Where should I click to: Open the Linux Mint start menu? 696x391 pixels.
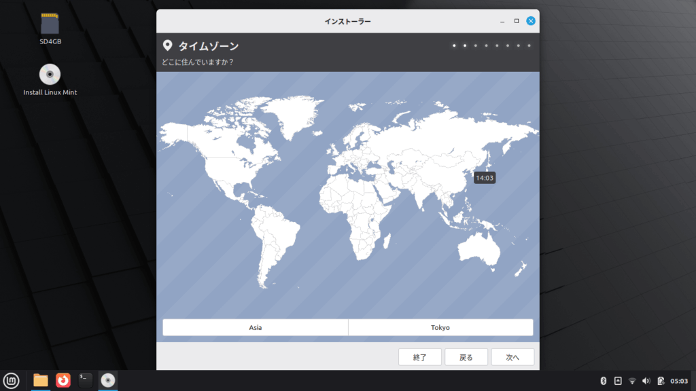click(10, 380)
